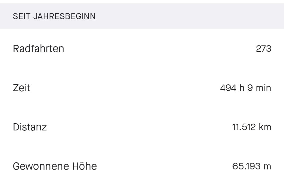This screenshot has height=178, width=284.
Task: Click the h unit after 494
Action: (242, 88)
